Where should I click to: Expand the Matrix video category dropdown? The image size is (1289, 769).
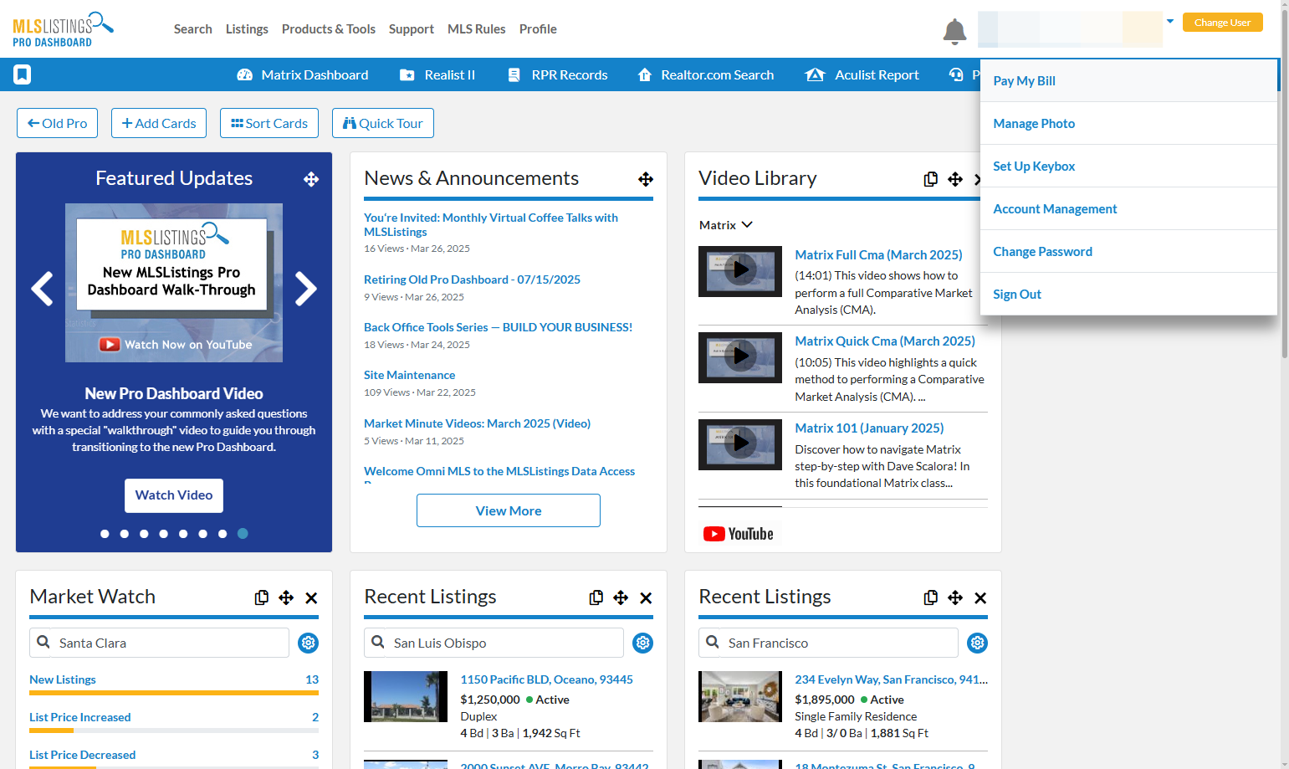726,225
